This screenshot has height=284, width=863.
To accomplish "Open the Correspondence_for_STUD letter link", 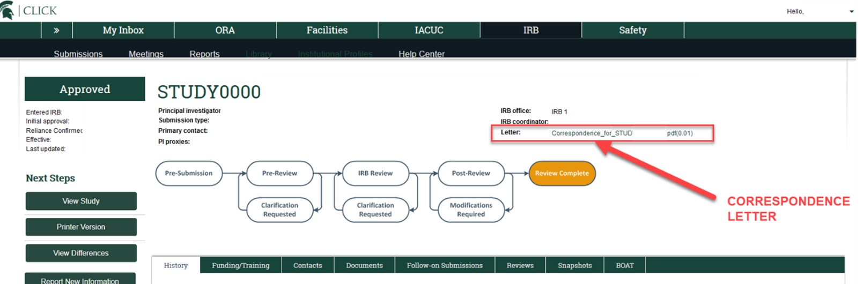I will point(592,133).
